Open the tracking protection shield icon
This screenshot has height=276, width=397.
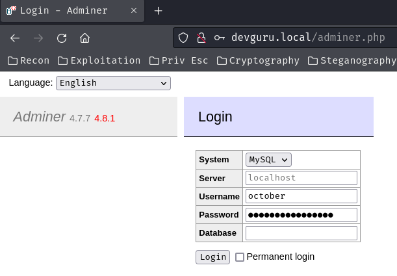pos(183,38)
